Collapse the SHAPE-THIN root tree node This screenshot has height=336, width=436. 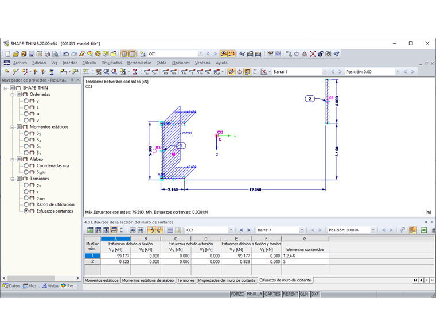click(6, 88)
